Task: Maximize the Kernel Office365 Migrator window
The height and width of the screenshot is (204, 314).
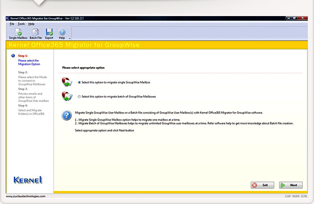Action: pyautogui.click(x=294, y=18)
